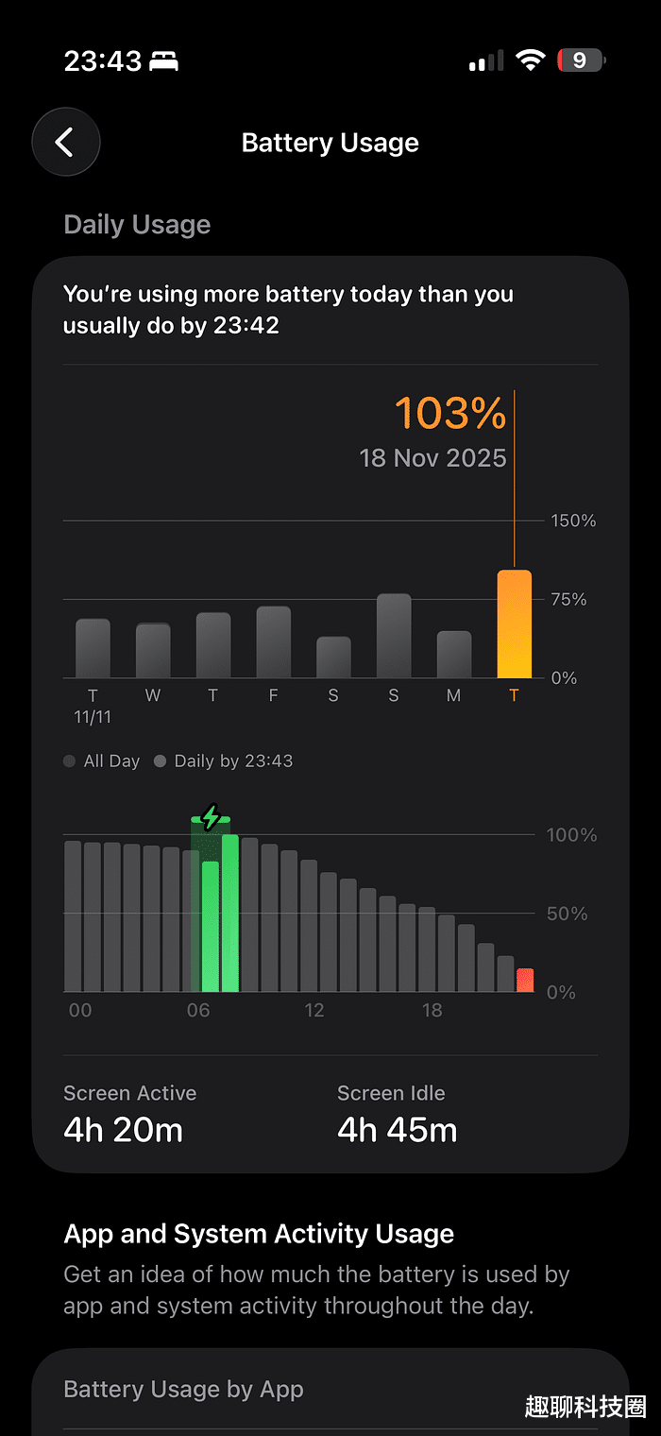Tap the 103% usage value label
661x1436 pixels.
pos(449,414)
